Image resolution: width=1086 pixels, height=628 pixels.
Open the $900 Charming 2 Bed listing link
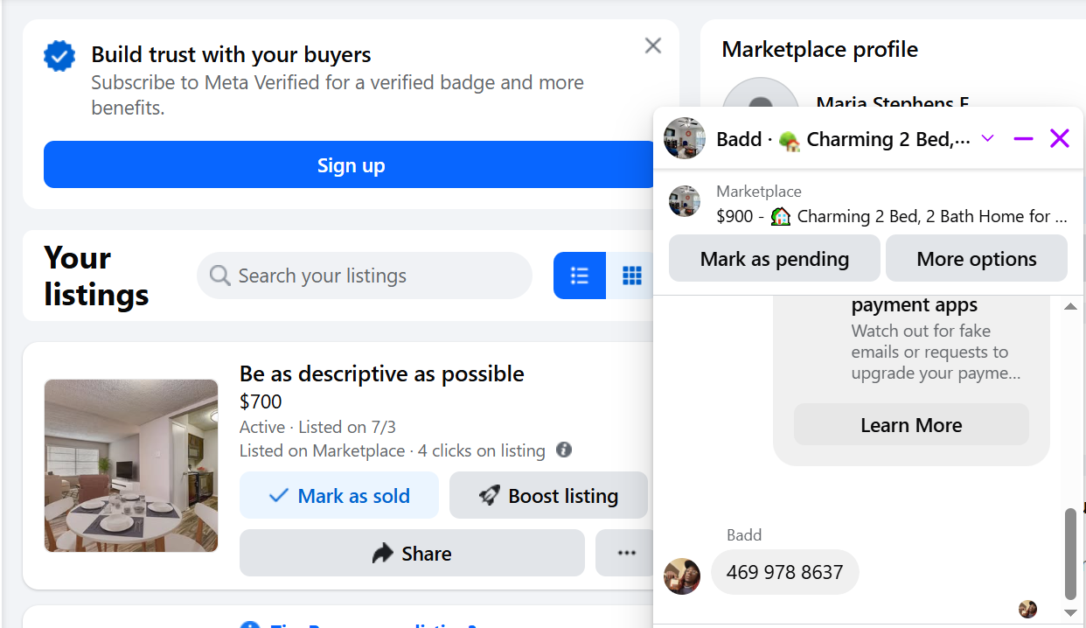click(892, 216)
